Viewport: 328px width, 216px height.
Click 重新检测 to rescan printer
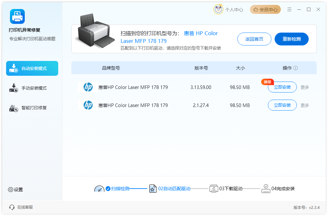(292, 39)
